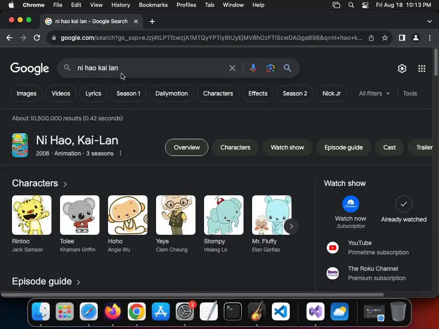
Task: Click the YouTube logo icon
Action: click(x=333, y=248)
